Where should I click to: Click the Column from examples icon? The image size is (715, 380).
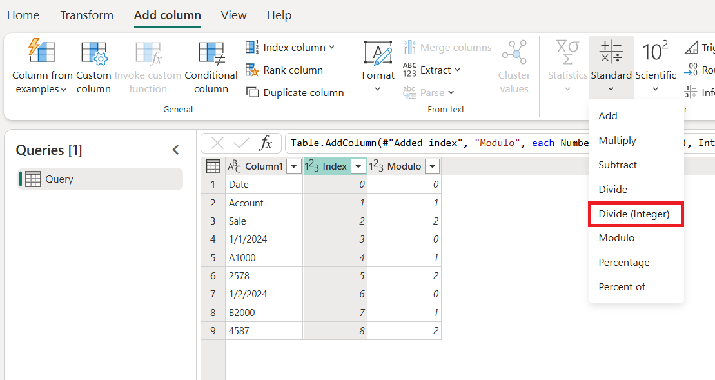click(x=42, y=52)
